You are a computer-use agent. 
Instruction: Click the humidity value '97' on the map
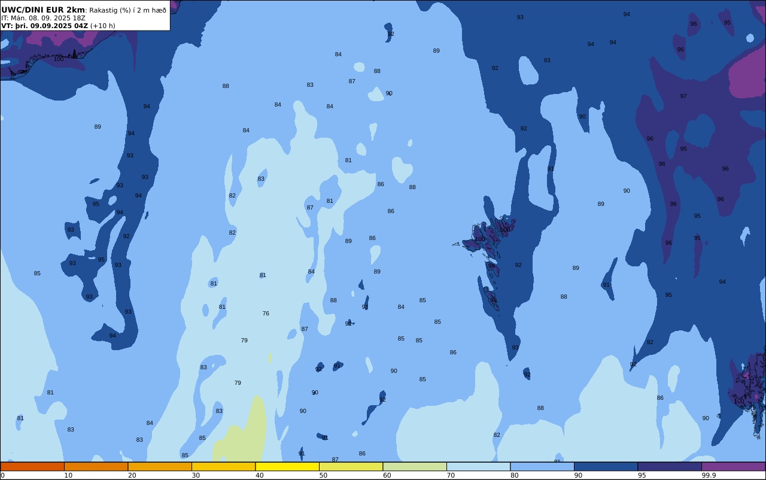pyautogui.click(x=683, y=96)
